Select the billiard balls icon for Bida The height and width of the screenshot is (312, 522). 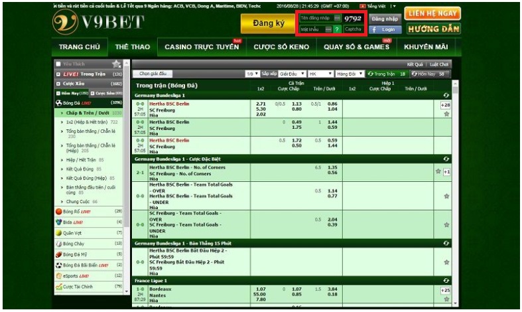[59, 222]
